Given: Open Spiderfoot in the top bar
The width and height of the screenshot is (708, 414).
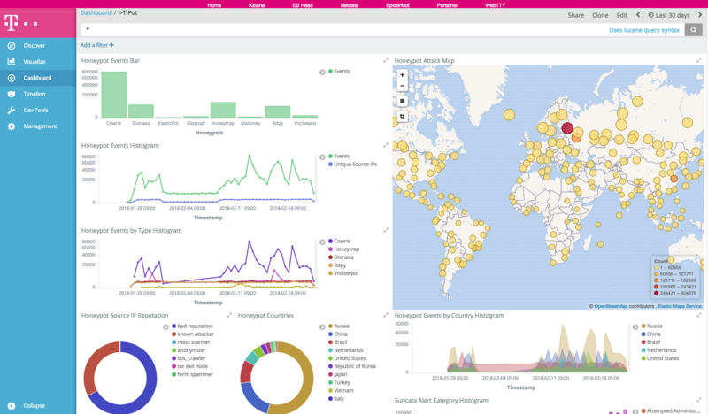Looking at the screenshot, I should (x=397, y=5).
